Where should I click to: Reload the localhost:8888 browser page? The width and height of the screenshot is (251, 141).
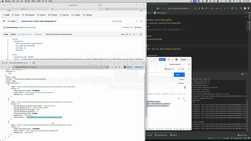click(x=9, y=67)
